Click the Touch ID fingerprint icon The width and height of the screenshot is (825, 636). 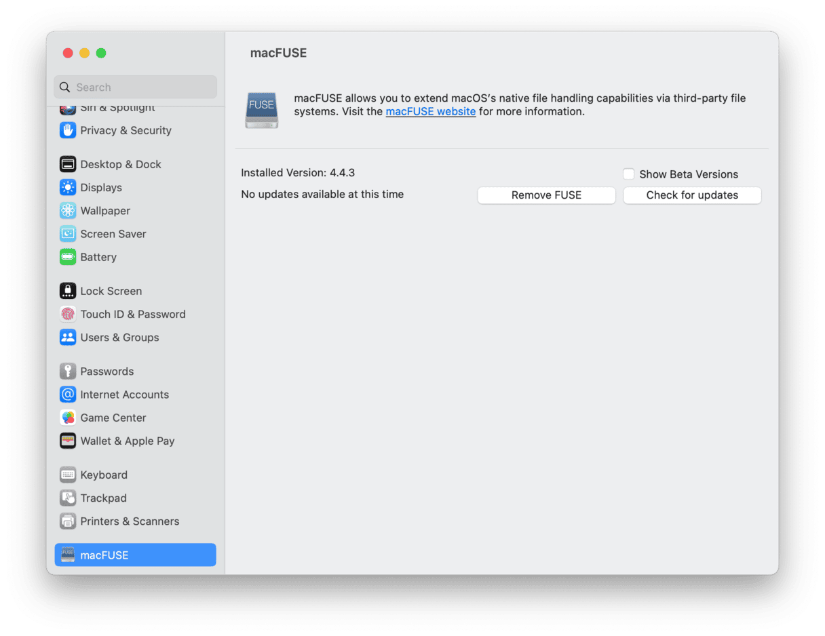(68, 314)
